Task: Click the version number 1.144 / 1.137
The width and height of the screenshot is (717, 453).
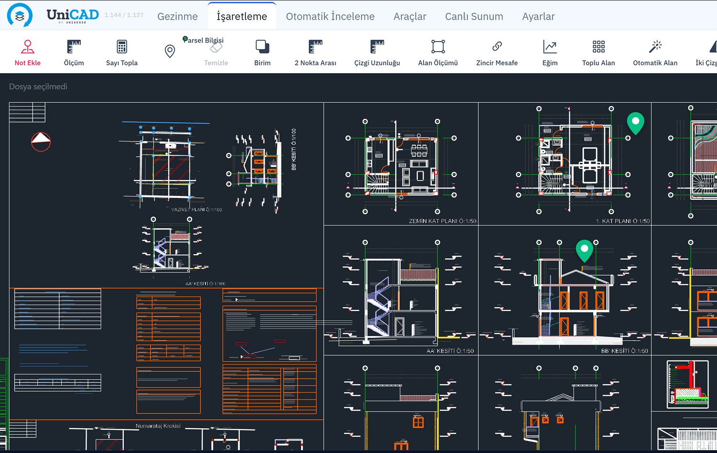Action: coord(124,15)
